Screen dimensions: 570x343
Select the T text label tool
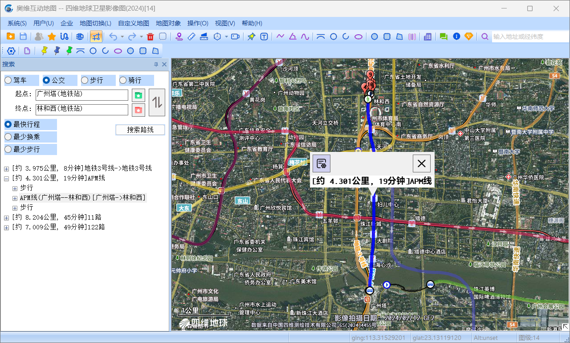coord(264,37)
